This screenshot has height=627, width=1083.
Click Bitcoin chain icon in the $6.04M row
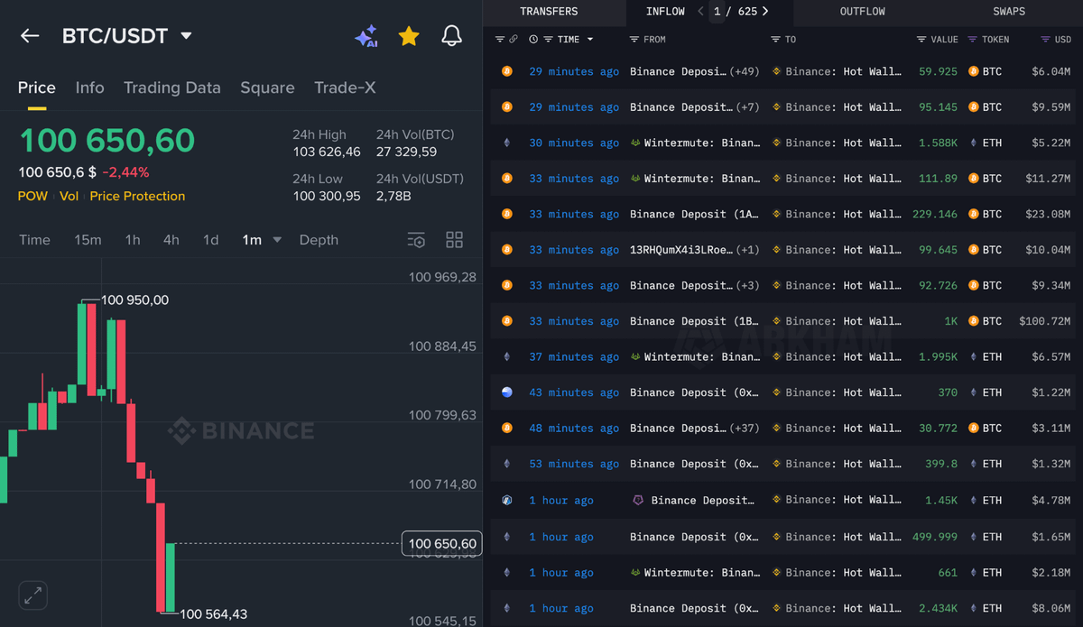[x=506, y=71]
